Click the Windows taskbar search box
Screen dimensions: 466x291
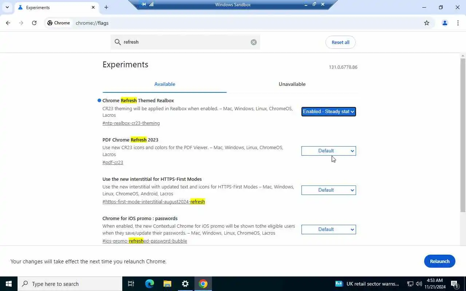[70, 284]
